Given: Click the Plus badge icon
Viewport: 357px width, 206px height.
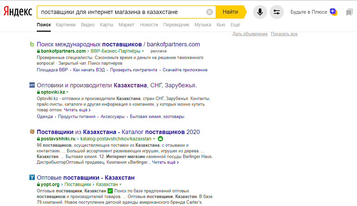Looking at the screenshot, I should 333,12.
